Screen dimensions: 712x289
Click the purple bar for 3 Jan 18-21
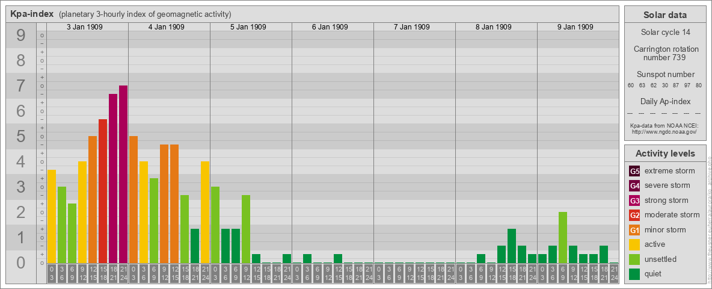[x=113, y=179]
